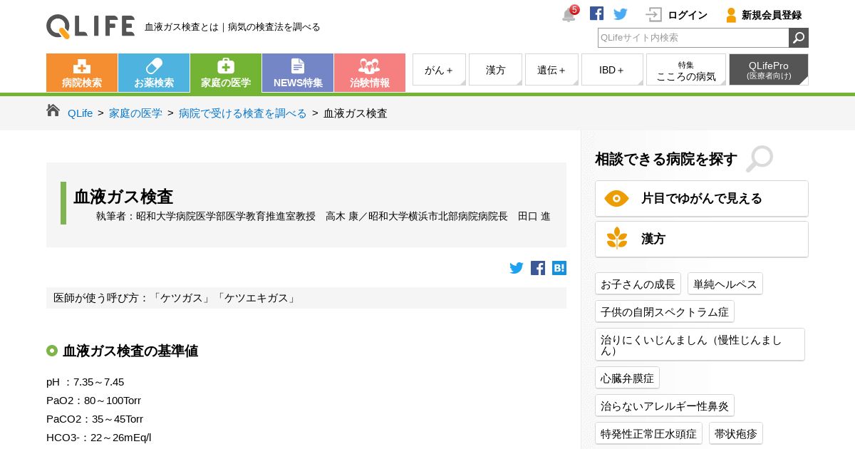Share article on Twitter icon
855x449 pixels.
click(517, 268)
